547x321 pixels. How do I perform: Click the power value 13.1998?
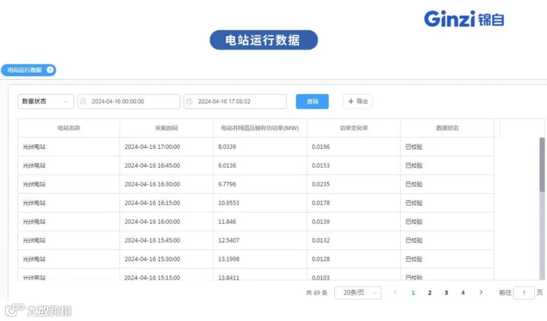pyautogui.click(x=229, y=259)
